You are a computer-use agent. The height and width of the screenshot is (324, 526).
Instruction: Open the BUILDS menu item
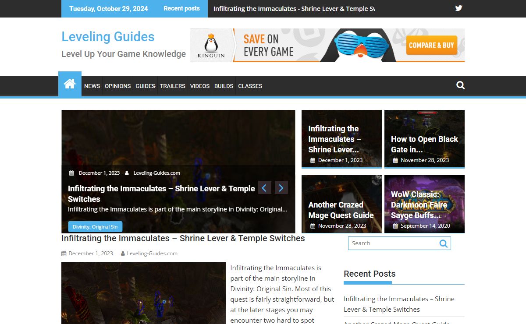224,86
